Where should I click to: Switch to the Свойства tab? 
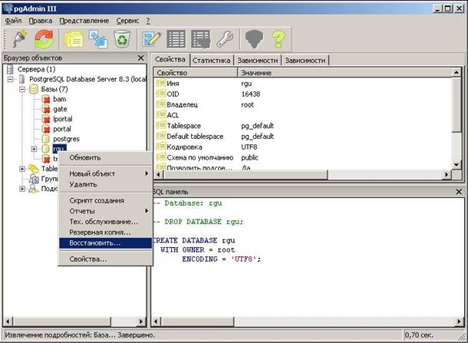[170, 59]
